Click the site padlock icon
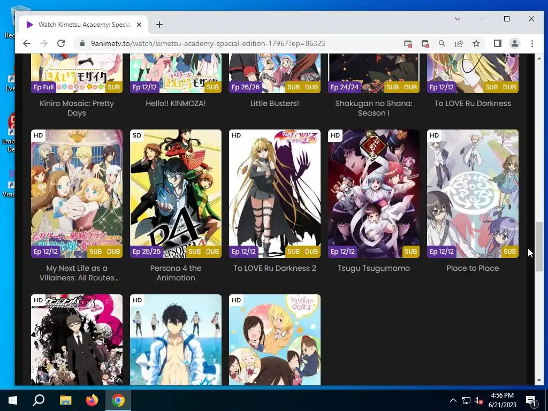This screenshot has width=548, height=411. pyautogui.click(x=82, y=43)
